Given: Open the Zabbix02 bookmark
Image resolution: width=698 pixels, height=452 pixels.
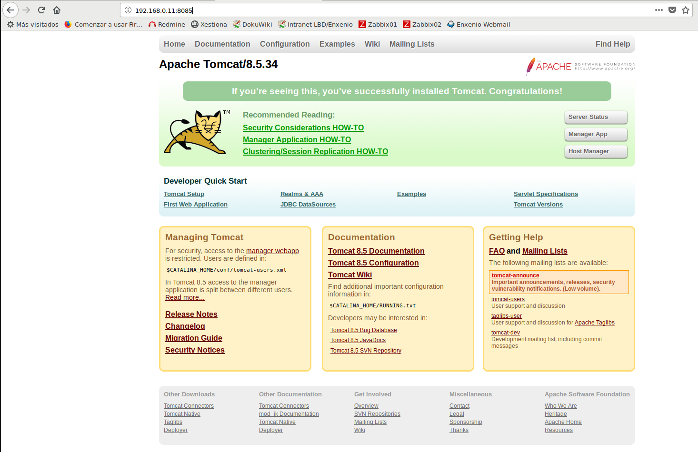Looking at the screenshot, I should (422, 24).
